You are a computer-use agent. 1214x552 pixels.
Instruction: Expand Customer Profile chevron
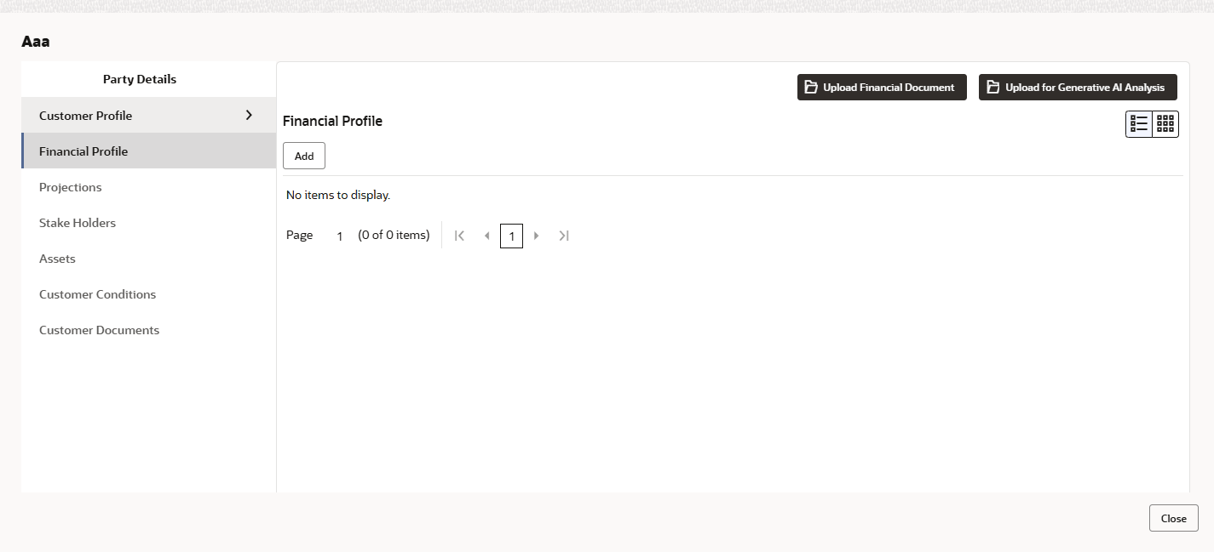pyautogui.click(x=249, y=115)
